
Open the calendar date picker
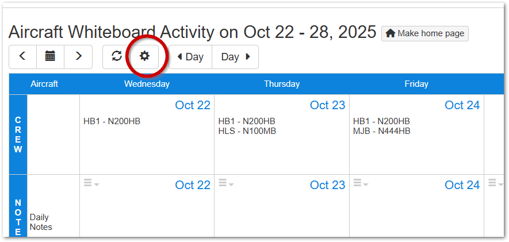(x=50, y=56)
